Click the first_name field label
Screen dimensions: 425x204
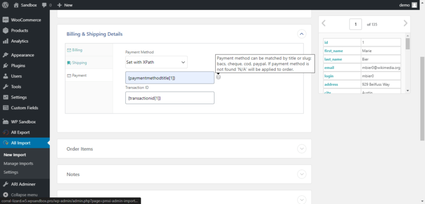coord(334,51)
